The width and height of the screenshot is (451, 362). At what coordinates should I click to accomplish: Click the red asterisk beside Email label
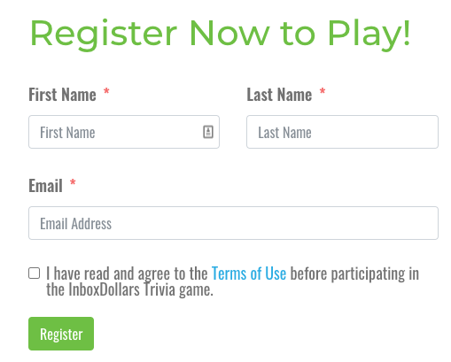73,183
